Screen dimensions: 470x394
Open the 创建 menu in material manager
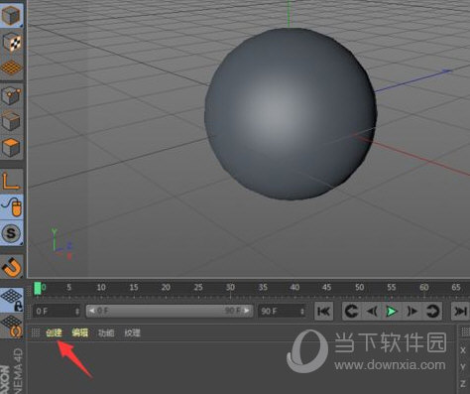pos(54,332)
